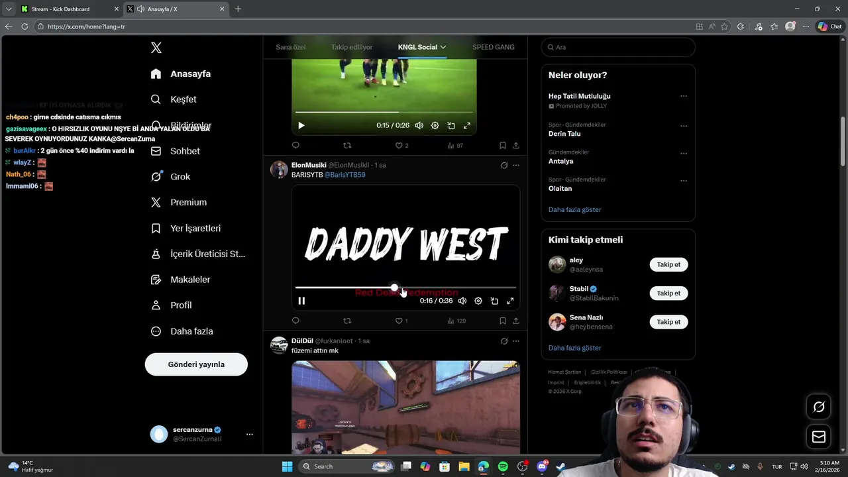View analytics showing 129 views

(456, 321)
